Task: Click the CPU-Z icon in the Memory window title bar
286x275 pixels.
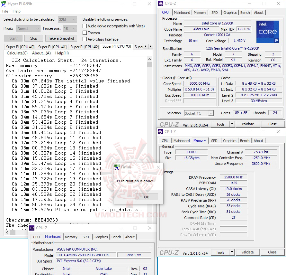Action: [x=160, y=132]
